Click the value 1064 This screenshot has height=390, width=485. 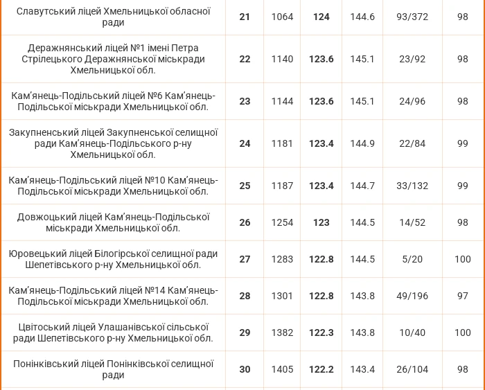282,17
